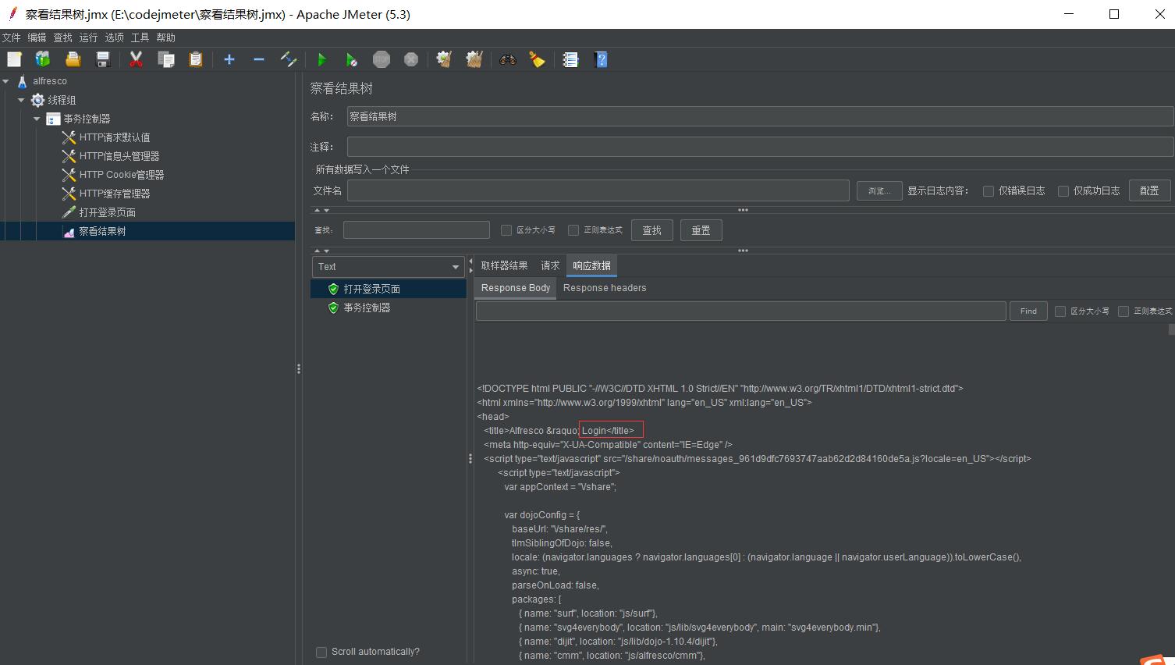Screen dimensions: 1175x665
Task: Click the New test plan icon
Action: click(14, 59)
